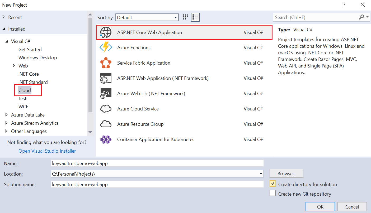Select Azure WebJob (.NET Framework) name
The image size is (371, 213).
(x=151, y=94)
